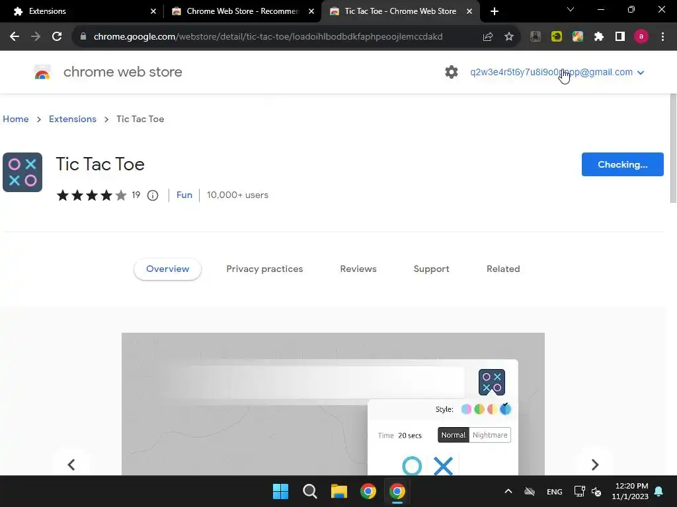Click the browser forward arrow
677x507 pixels.
point(36,37)
